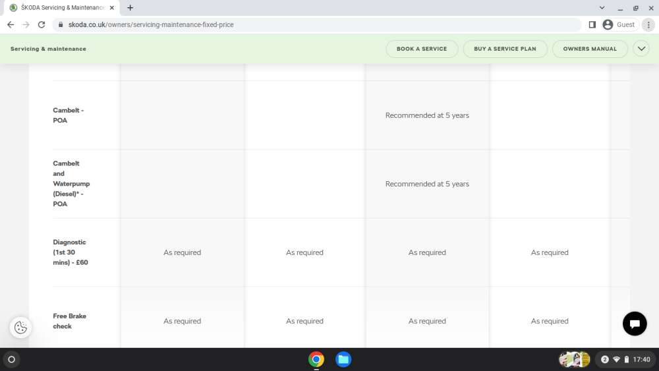This screenshot has height=371, width=659.
Task: Click 'Cambelt and Waterpump (Diesel)' row label
Action: coord(71,184)
